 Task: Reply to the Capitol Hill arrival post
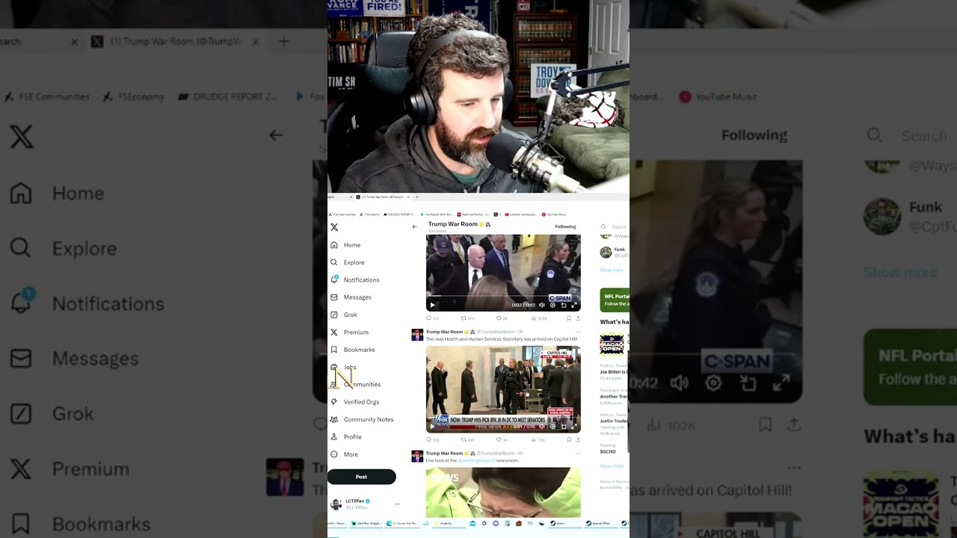point(432,440)
